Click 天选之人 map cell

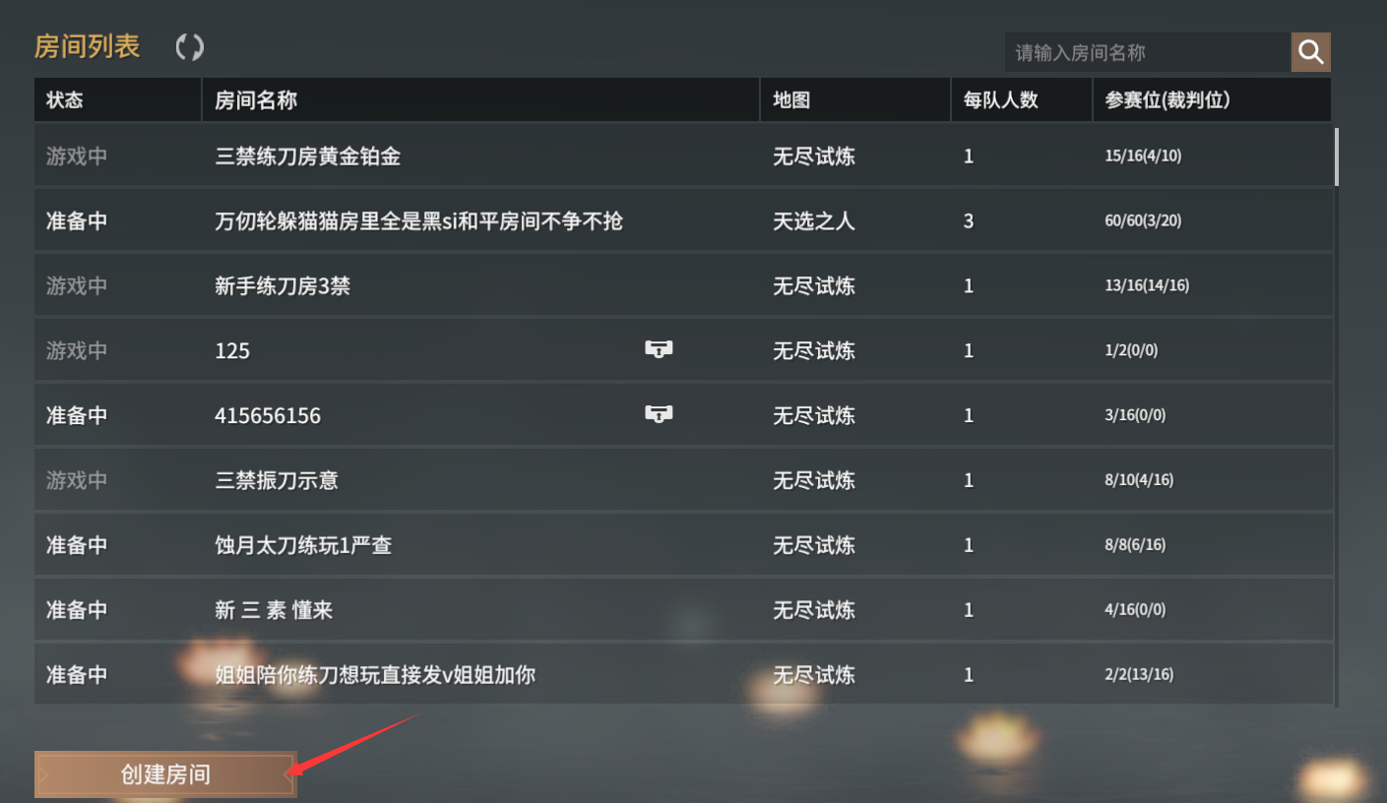pos(813,220)
